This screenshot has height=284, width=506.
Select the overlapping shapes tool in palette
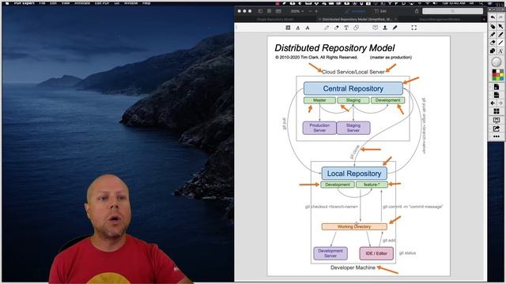pos(493,50)
